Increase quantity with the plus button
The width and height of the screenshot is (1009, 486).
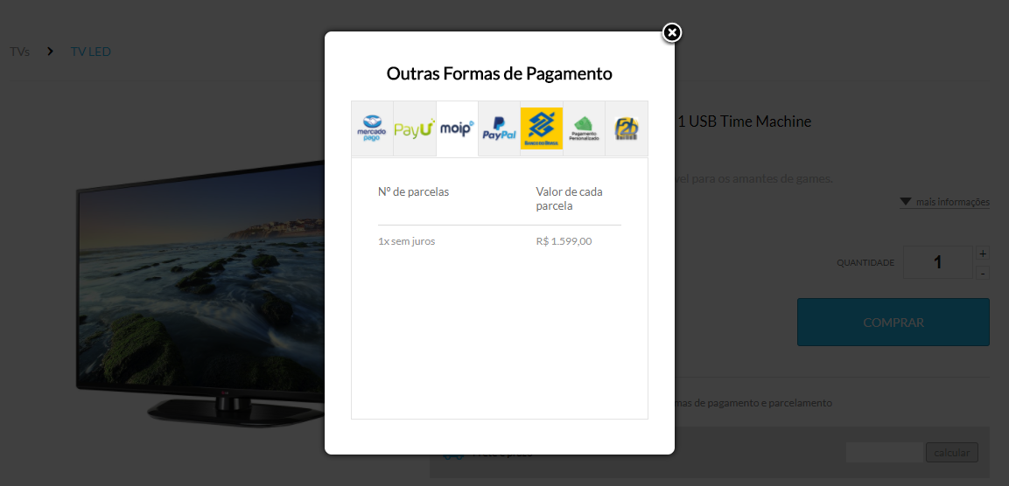(983, 253)
